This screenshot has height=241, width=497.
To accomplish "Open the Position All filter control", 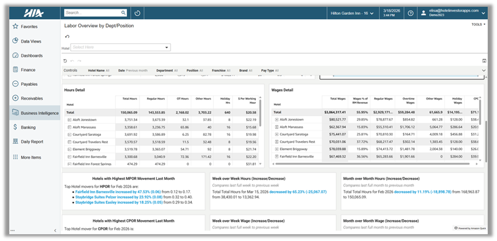I will point(195,70).
